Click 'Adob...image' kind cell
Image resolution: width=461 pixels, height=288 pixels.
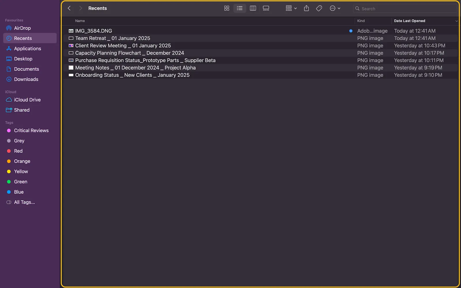click(x=372, y=31)
